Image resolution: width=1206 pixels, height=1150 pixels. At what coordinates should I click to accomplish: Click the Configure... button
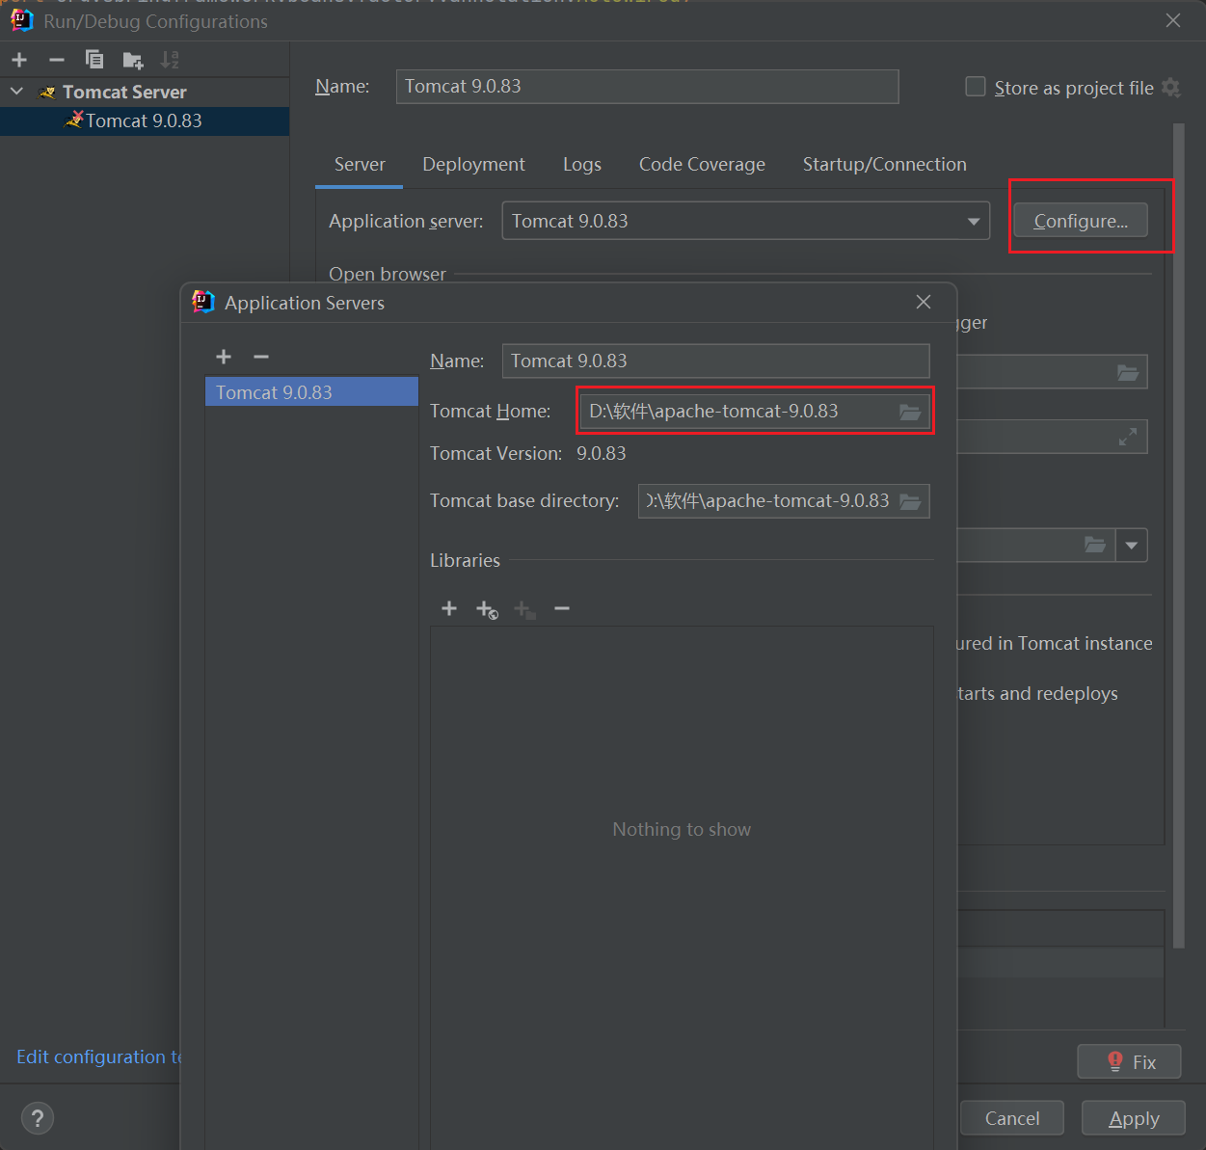point(1080,221)
